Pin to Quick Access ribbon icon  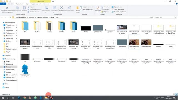7,9
